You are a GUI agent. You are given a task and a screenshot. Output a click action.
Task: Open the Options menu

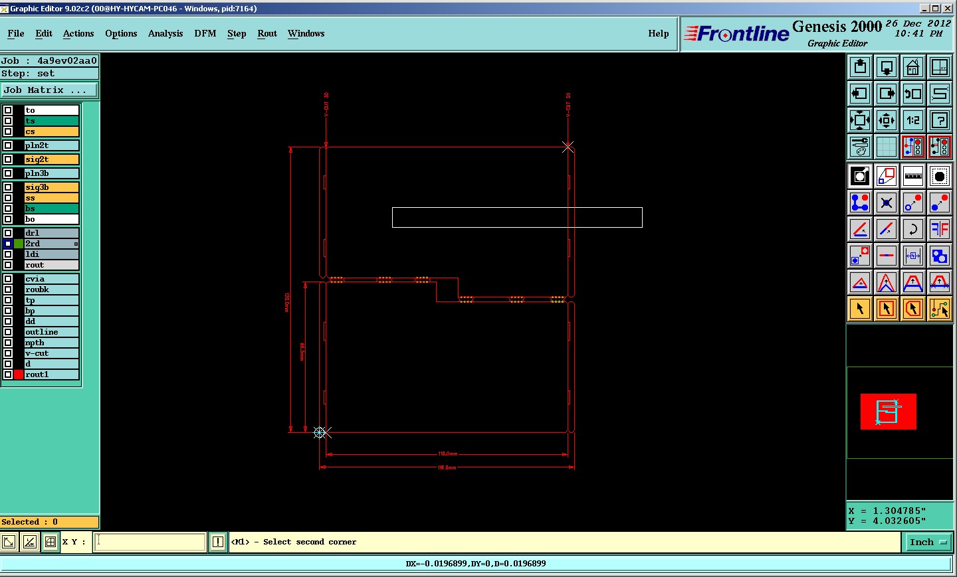coord(121,33)
